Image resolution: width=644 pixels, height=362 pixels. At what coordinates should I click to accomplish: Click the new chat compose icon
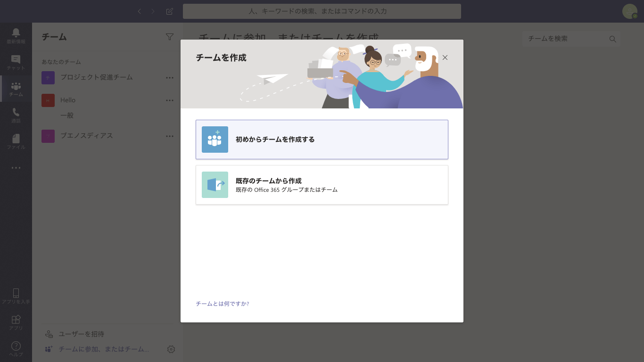[170, 11]
